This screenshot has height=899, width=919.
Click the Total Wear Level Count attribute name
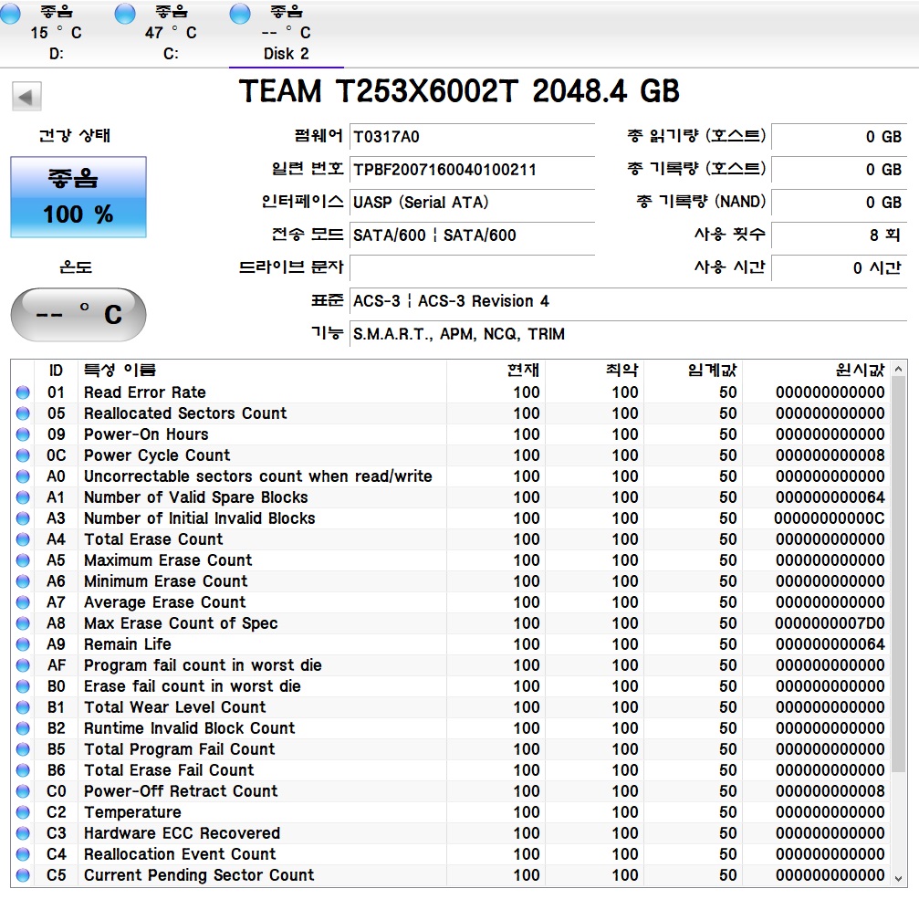point(174,708)
